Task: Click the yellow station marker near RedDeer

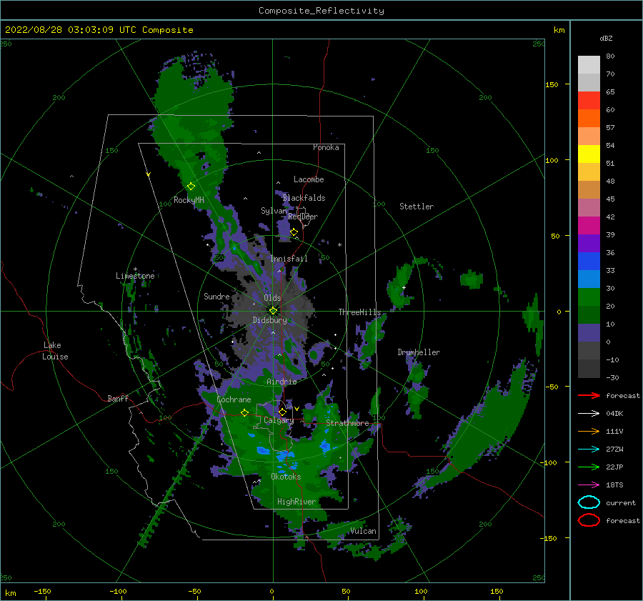Action: tap(294, 232)
